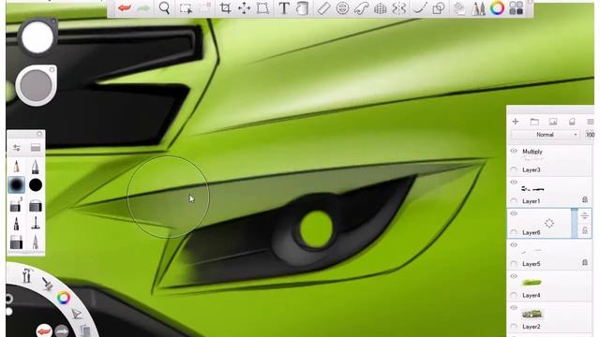Toggle the lock on Layer5
Screen dimensions: 600x337
(x=585, y=262)
